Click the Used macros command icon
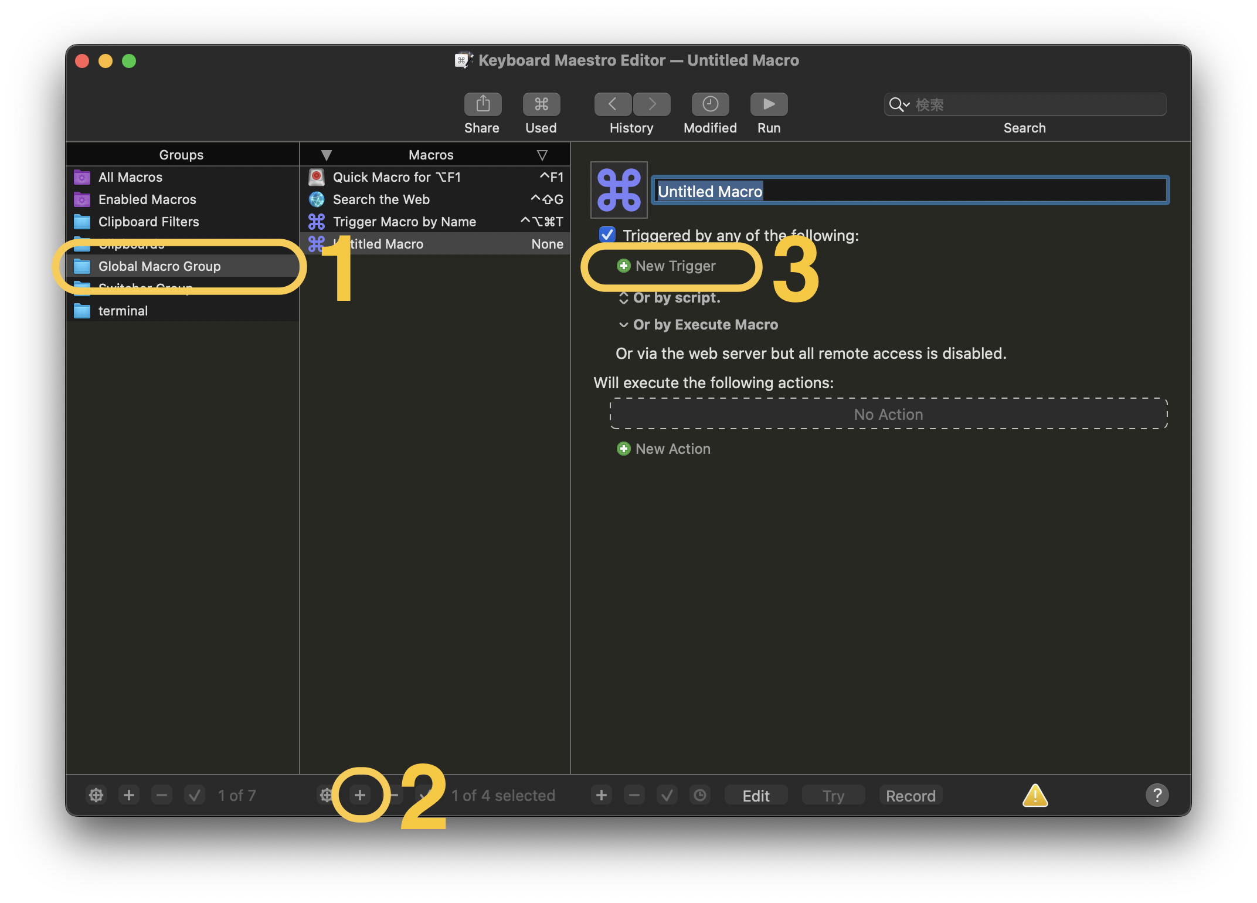Screen dimensions: 1257x903 541,104
